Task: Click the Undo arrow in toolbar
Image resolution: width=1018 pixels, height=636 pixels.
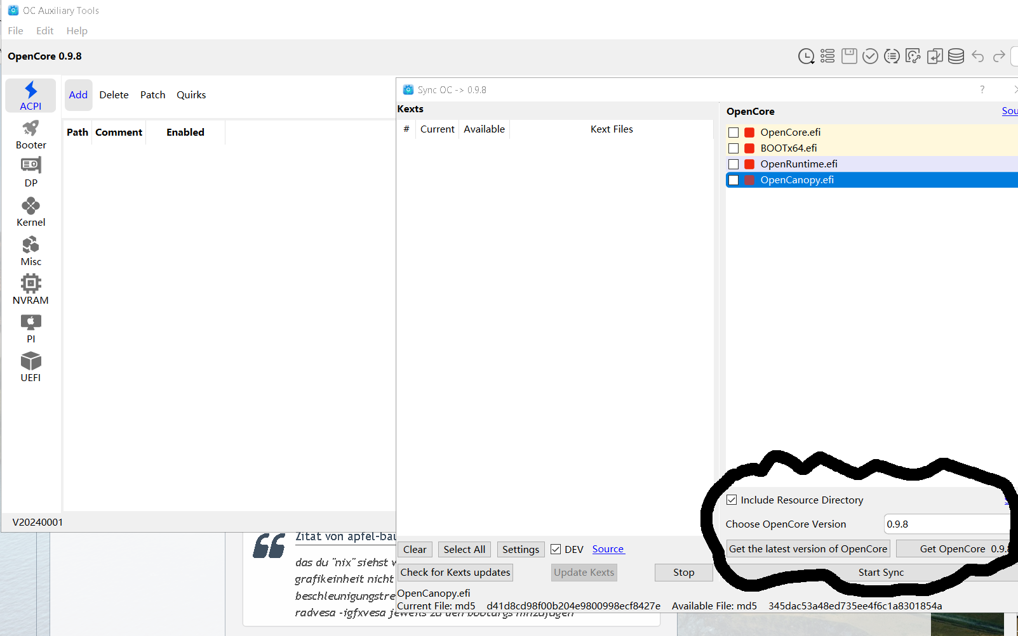Action: (977, 56)
